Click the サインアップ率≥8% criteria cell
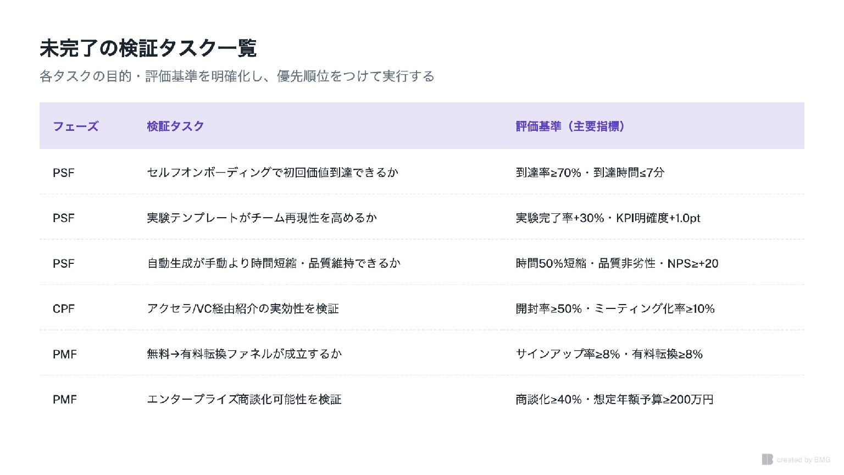 coord(609,354)
